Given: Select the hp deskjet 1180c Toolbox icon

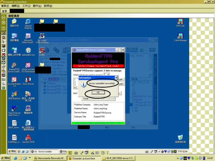Looking at the screenshot, I should [42, 38].
